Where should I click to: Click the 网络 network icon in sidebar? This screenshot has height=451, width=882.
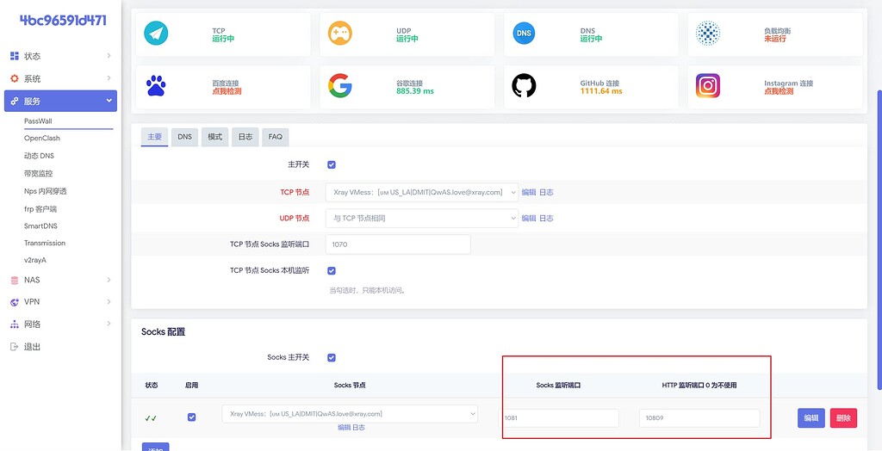(15, 324)
